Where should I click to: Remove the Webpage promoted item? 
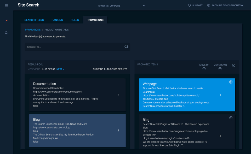pyautogui.click(x=231, y=82)
